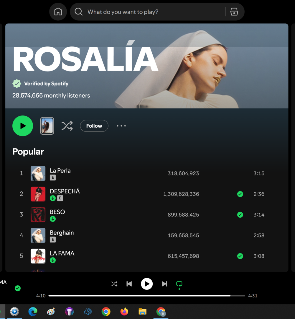
Task: Click explicit badge on La Perla
Action: pyautogui.click(x=53, y=178)
